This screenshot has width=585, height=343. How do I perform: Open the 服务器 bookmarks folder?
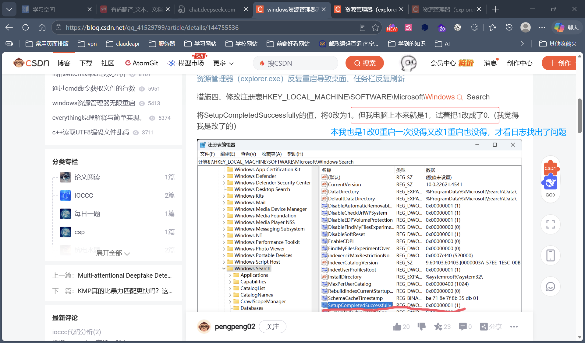pyautogui.click(x=162, y=44)
